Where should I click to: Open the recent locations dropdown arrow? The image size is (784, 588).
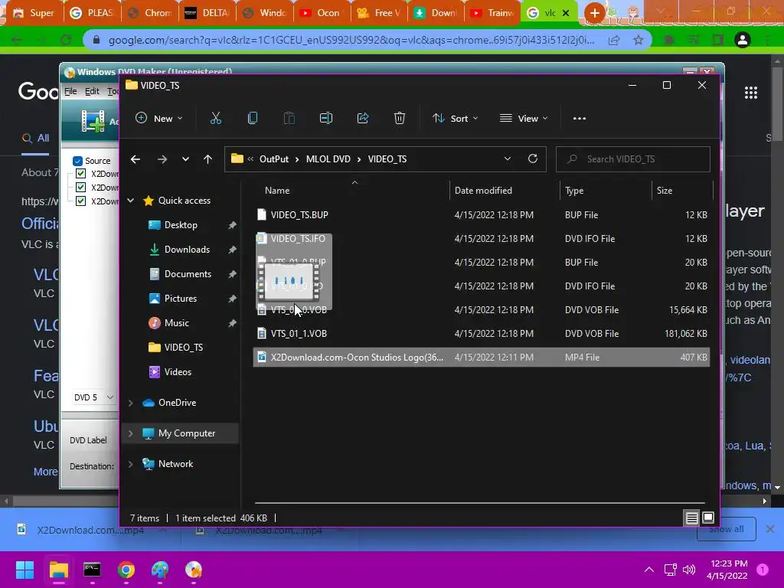(x=185, y=159)
